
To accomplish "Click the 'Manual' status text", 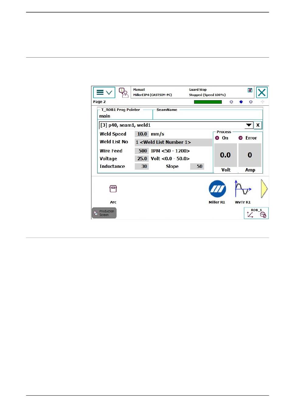I will (139, 90).
